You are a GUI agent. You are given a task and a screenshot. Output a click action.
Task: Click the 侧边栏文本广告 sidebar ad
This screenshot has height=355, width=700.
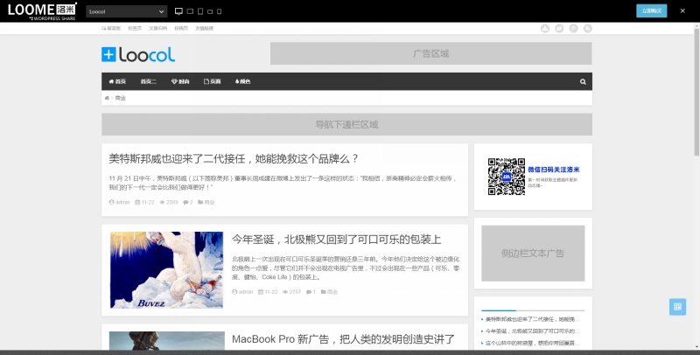533,254
